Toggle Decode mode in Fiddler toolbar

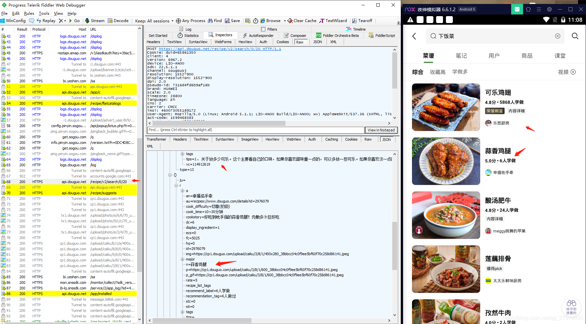[x=118, y=21]
